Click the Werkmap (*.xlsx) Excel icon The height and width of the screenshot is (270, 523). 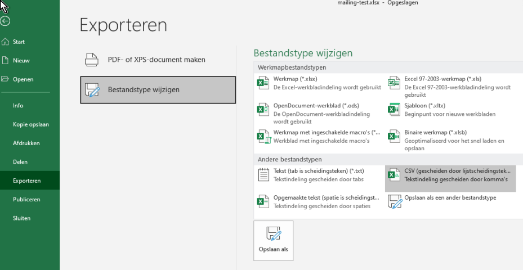tap(263, 83)
